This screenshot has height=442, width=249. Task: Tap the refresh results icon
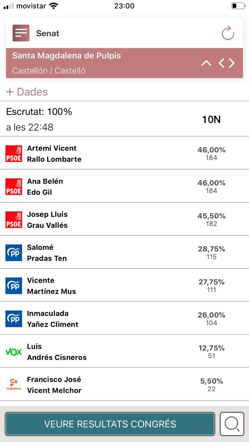click(x=228, y=33)
